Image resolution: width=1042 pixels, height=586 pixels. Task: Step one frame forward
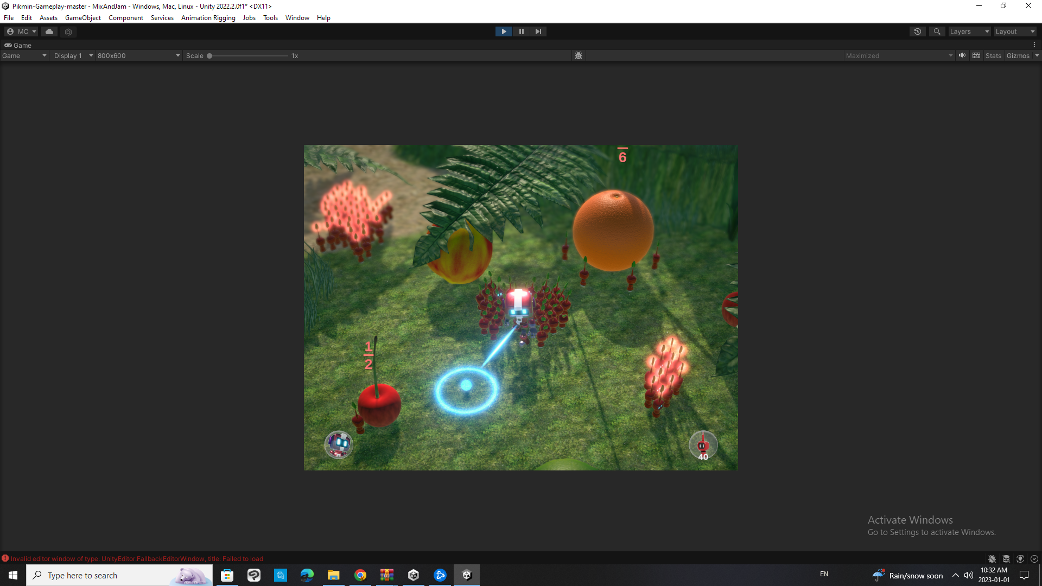[x=538, y=31]
